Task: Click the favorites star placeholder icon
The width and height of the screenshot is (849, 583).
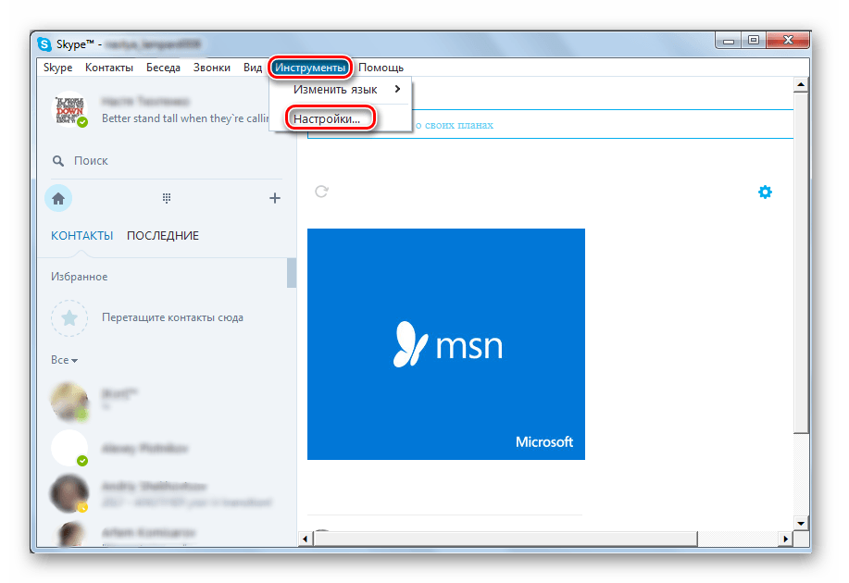Action: (x=69, y=317)
